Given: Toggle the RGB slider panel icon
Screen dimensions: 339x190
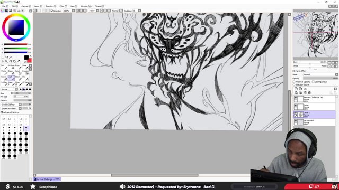Looking at the screenshot, I should [6, 11].
